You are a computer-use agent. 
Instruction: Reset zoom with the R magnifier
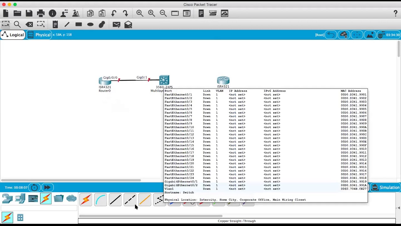(151, 13)
